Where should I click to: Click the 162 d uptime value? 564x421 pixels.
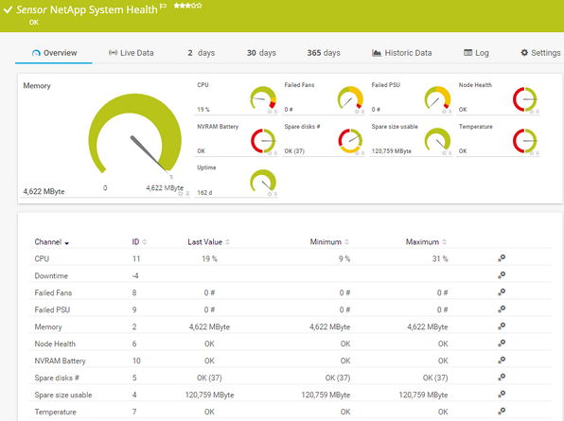[x=204, y=193]
